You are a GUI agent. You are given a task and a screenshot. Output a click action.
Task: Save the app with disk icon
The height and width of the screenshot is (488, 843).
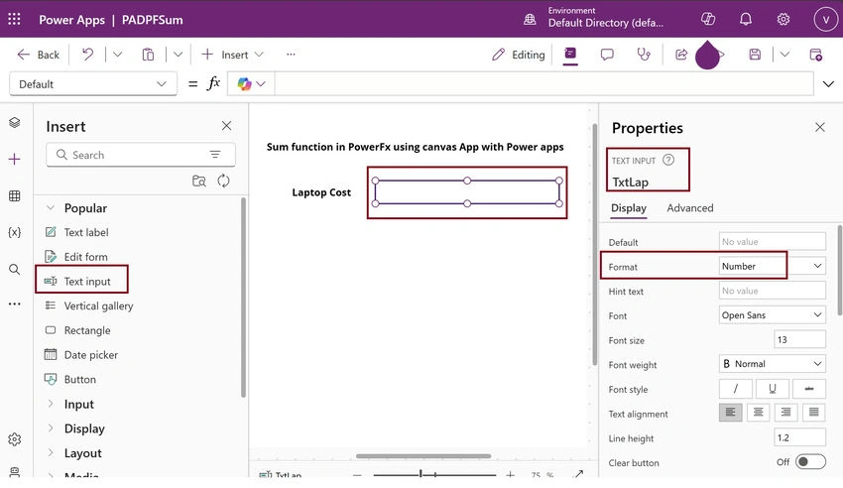point(755,55)
